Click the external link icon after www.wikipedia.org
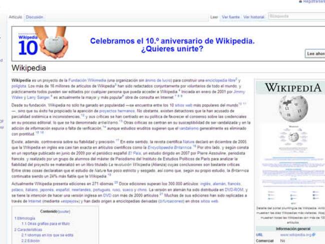The image size is (325, 244). click(x=313, y=234)
